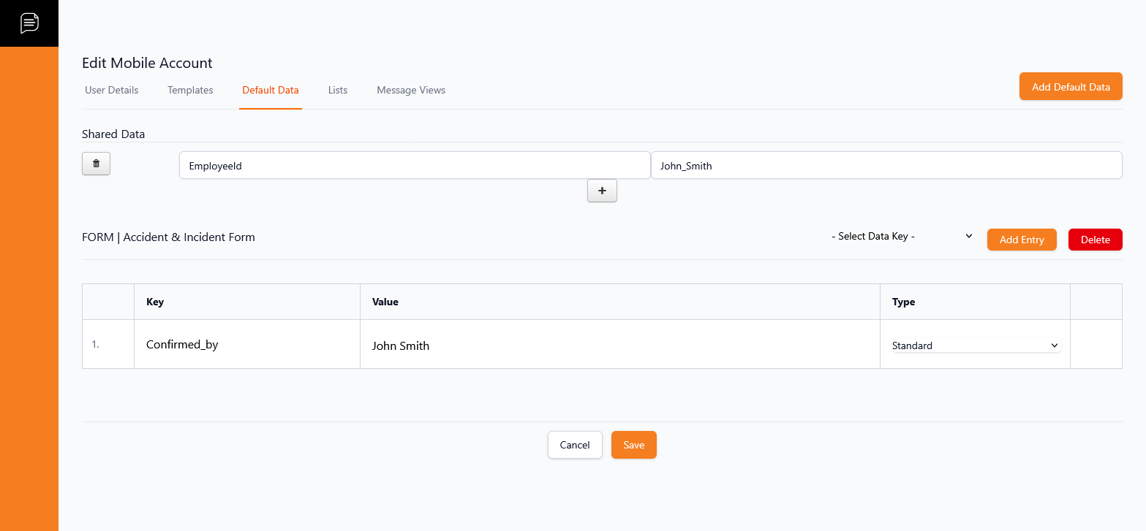1146x531 pixels.
Task: Cancel editing the mobile account
Action: tap(575, 444)
